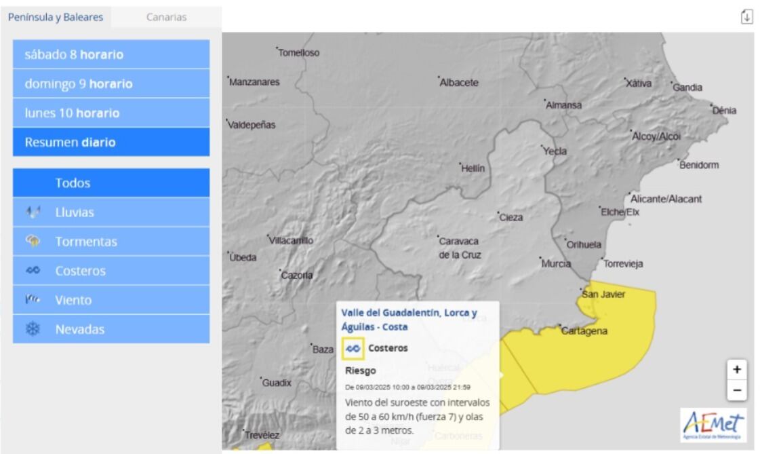Select the Todos filter
Viewport: 760px width, 454px height.
pos(111,183)
